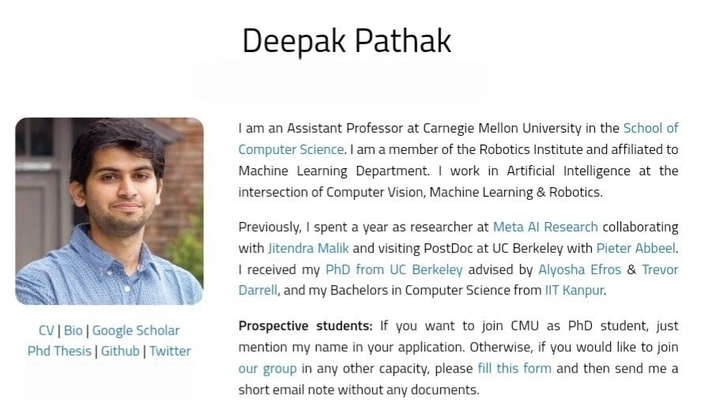Viewport: 705px width, 417px height.
Task: Follow the 'our group' link
Action: click(267, 369)
